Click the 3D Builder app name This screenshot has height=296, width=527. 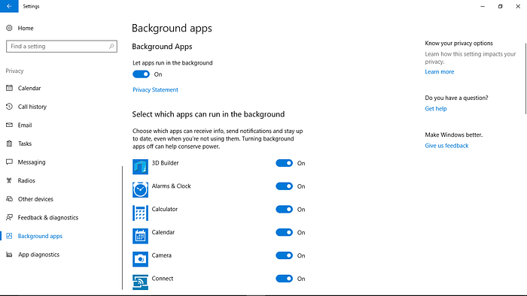pyautogui.click(x=165, y=163)
